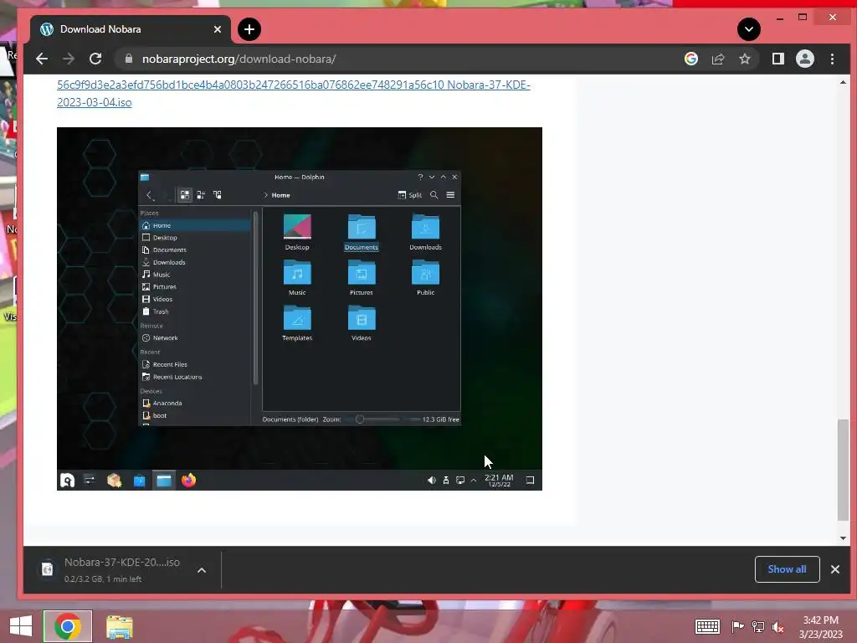
Task: Open the browser side panel
Action: (777, 59)
